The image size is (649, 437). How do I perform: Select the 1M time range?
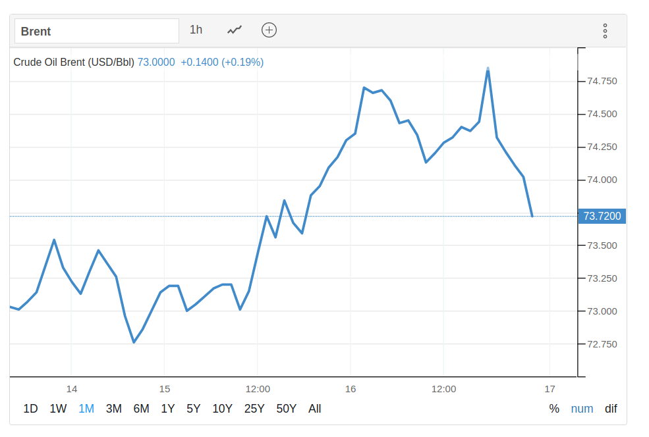point(86,409)
